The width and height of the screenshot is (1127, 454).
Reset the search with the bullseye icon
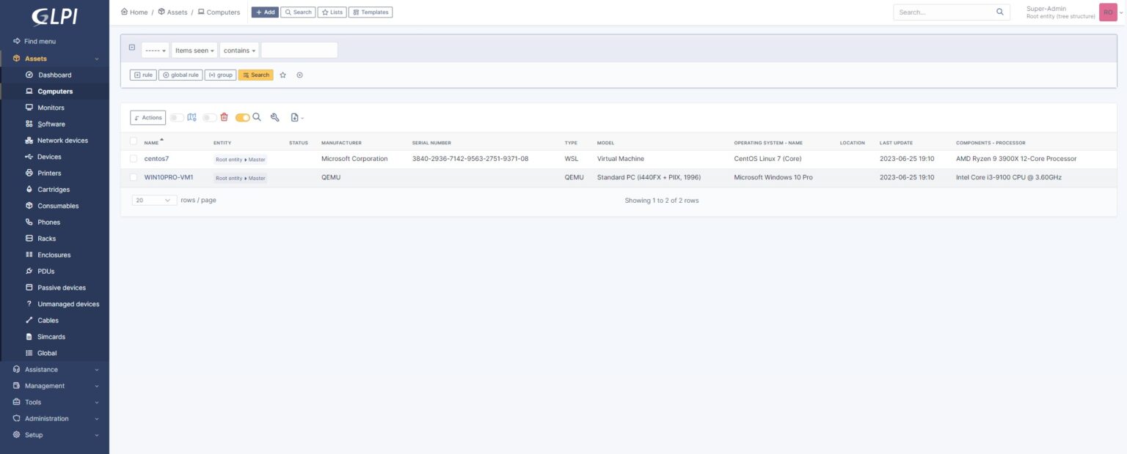[x=299, y=75]
